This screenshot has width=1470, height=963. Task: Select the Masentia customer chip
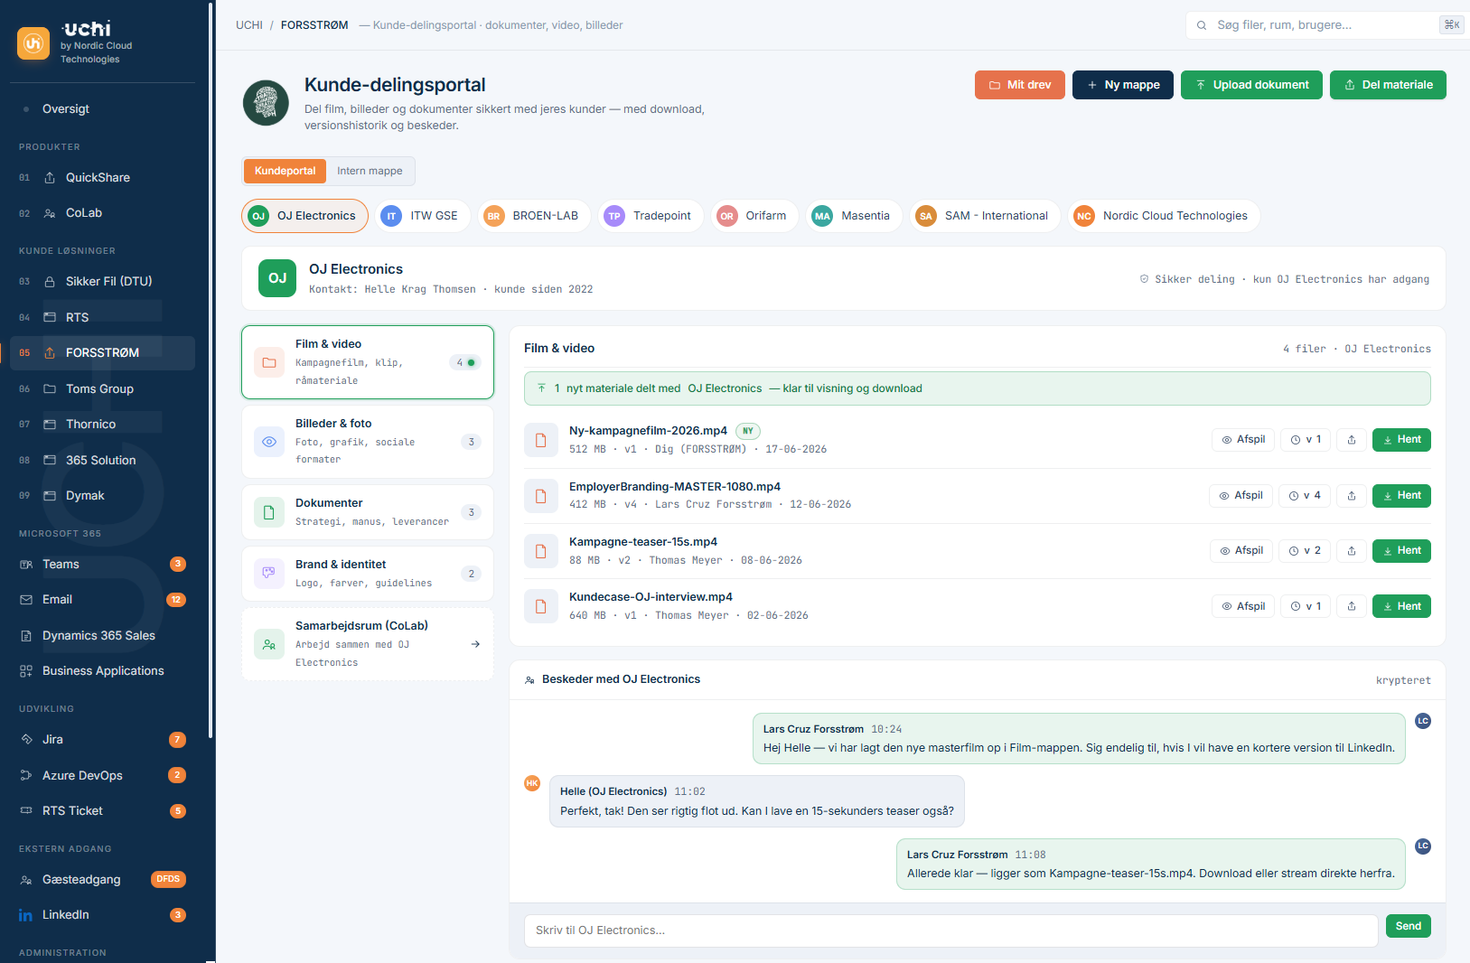[x=854, y=216]
